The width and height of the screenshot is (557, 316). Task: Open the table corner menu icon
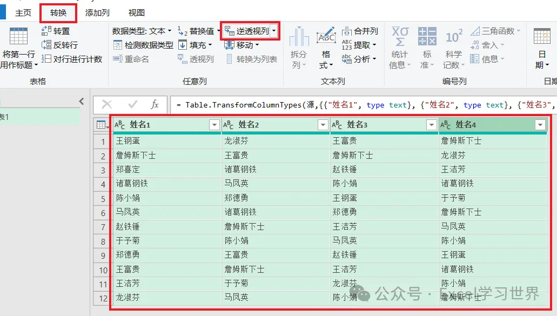point(102,125)
